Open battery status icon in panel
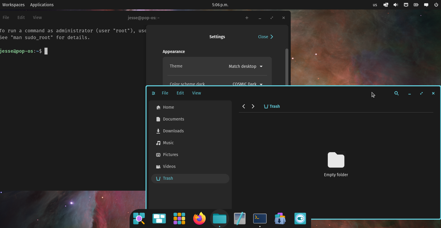441x228 pixels. coord(416,5)
